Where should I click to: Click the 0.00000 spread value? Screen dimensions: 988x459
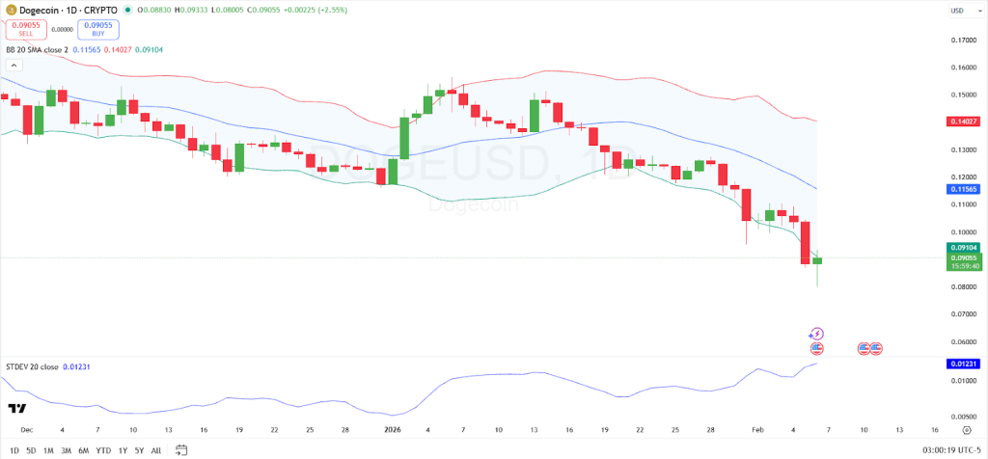point(62,29)
